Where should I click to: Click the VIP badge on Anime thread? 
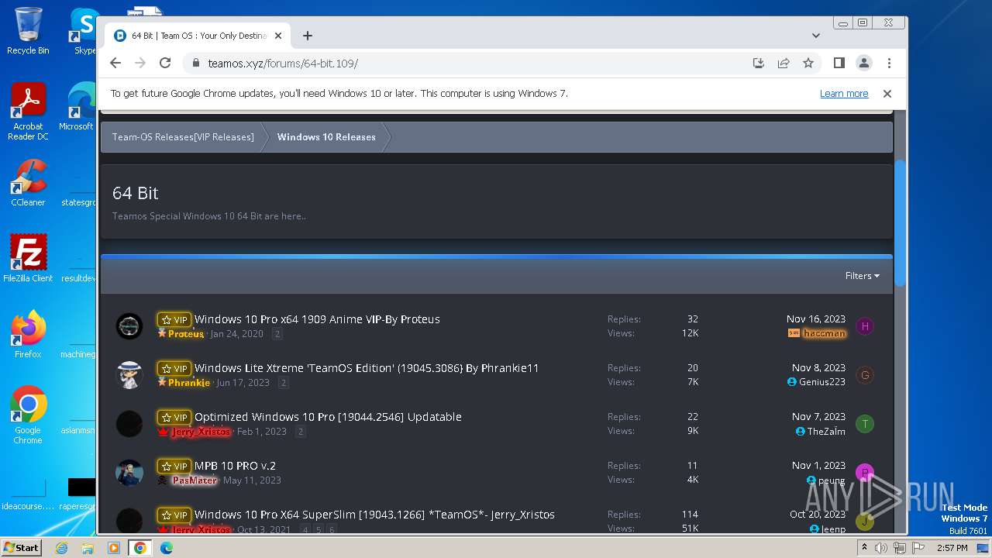[x=174, y=319]
